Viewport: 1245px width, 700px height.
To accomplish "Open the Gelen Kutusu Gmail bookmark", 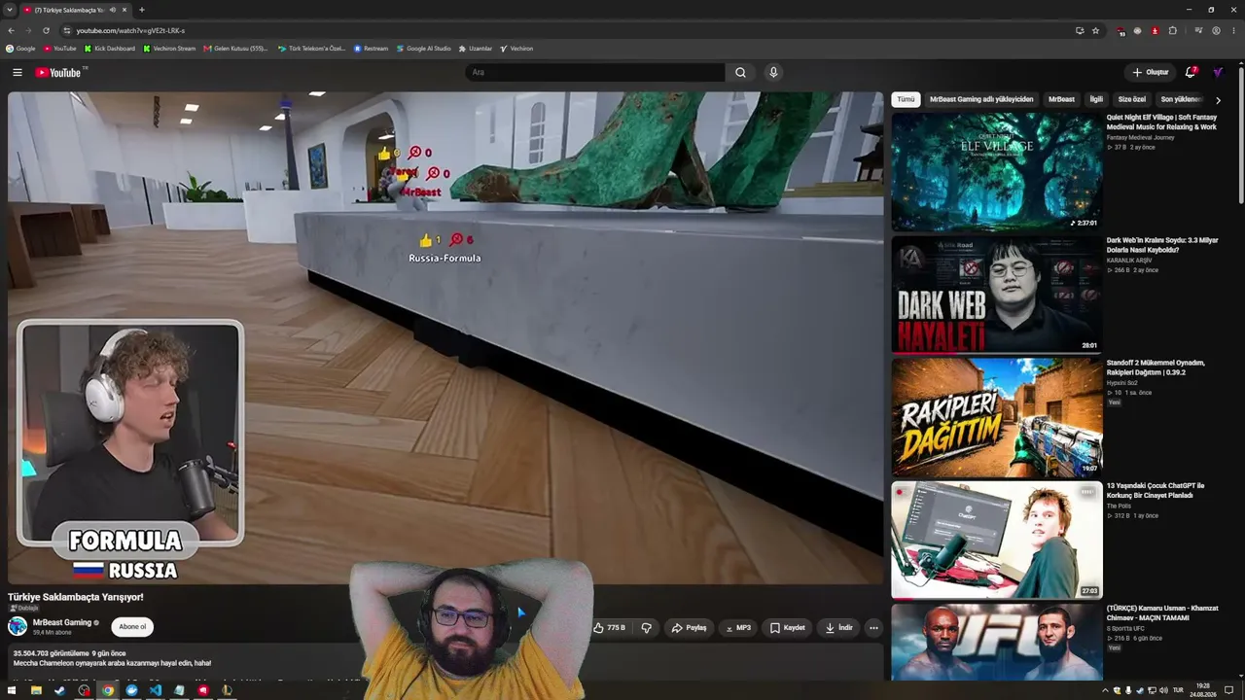I will [236, 48].
